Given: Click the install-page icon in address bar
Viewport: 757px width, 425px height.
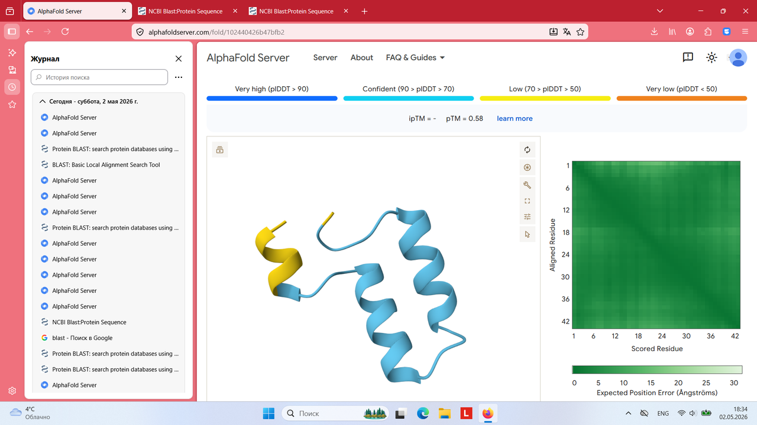Looking at the screenshot, I should (x=553, y=32).
